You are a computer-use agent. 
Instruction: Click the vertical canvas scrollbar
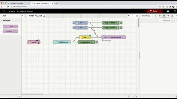tap(138, 23)
